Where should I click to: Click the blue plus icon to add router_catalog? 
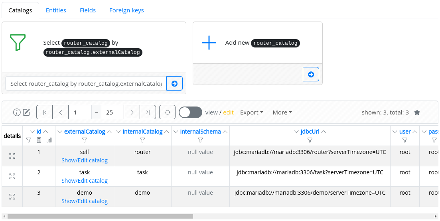click(x=209, y=43)
